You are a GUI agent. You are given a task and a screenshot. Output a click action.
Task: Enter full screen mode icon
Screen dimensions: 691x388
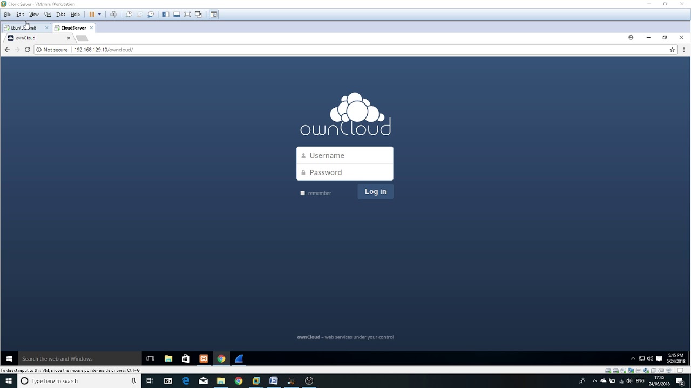coord(187,15)
